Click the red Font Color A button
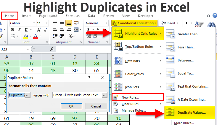 [x=36, y=36]
